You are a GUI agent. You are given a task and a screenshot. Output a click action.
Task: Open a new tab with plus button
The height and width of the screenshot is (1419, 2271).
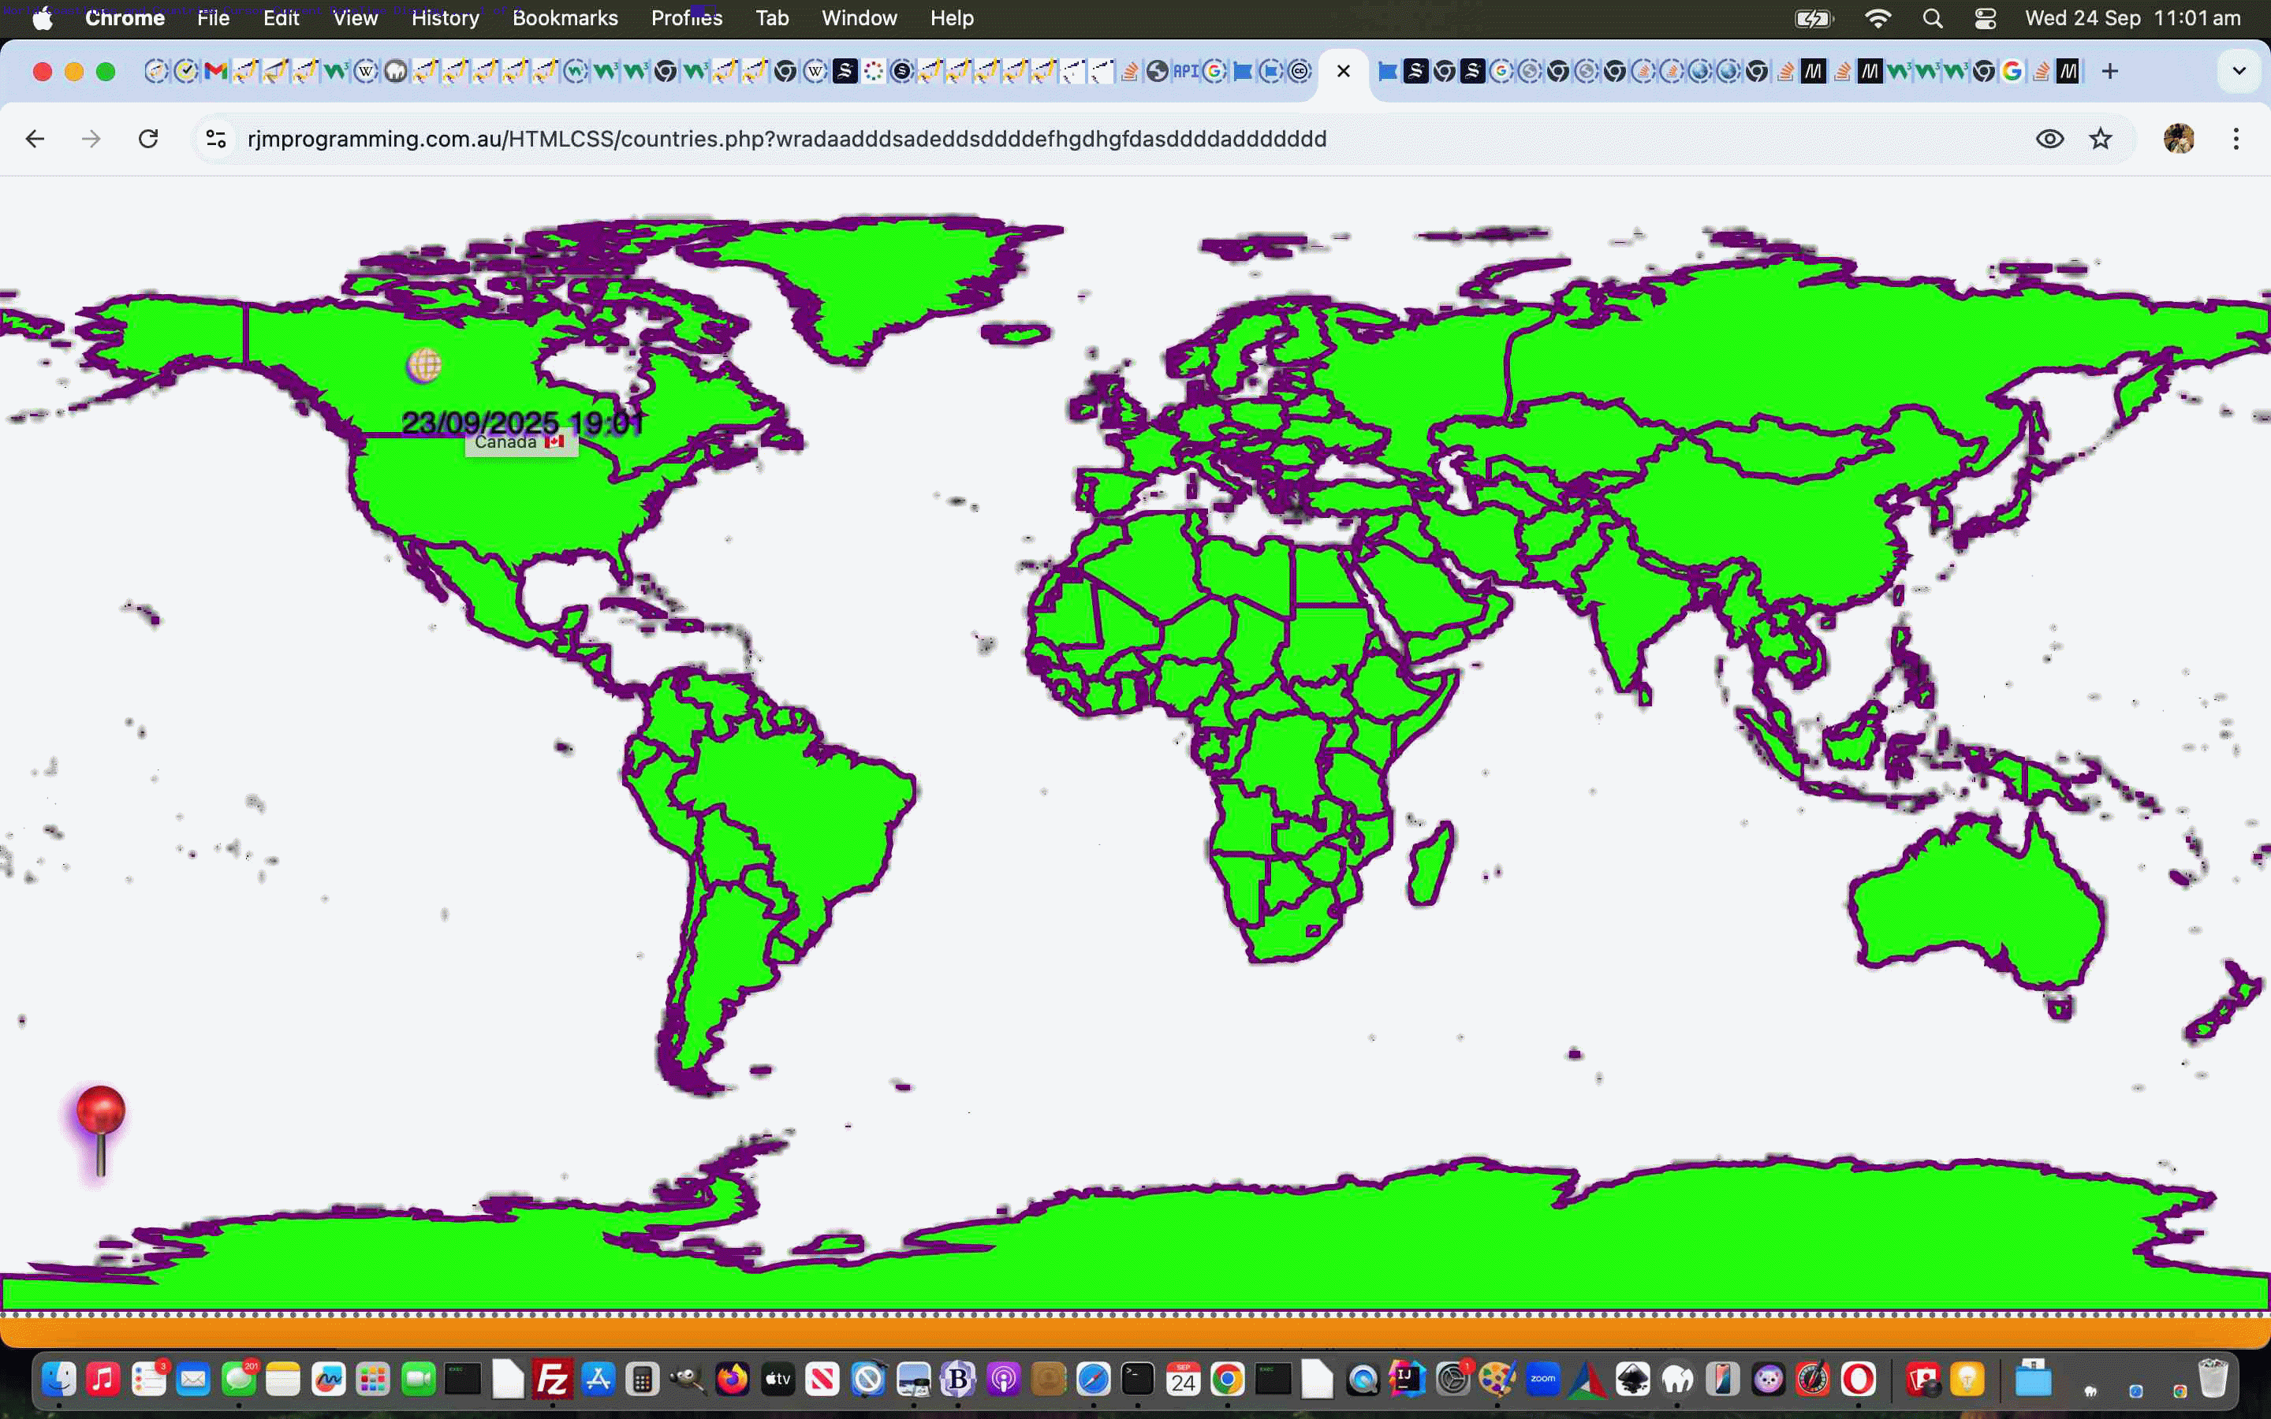(x=2109, y=71)
